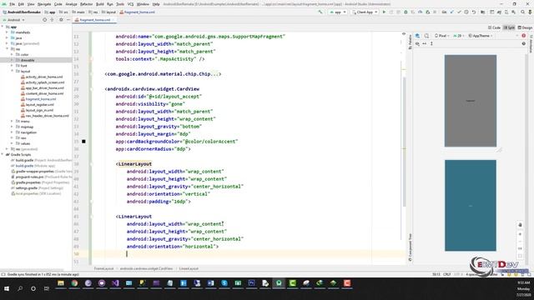Image resolution: width=534 pixels, height=300 pixels.
Task: Click the Windows Start button
Action: tap(7, 288)
